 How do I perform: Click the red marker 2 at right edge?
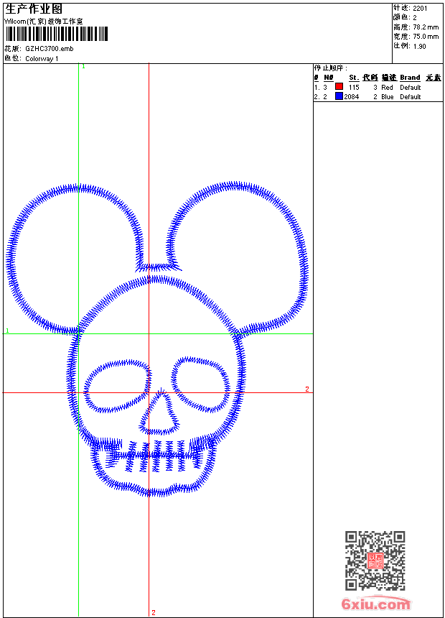[x=306, y=389]
